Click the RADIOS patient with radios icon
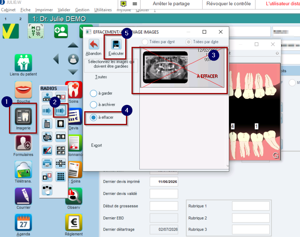300x237 pixels. click(x=47, y=97)
